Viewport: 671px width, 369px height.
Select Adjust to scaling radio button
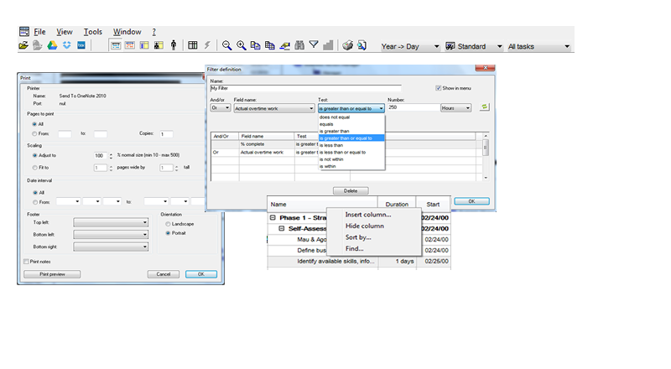pyautogui.click(x=34, y=155)
